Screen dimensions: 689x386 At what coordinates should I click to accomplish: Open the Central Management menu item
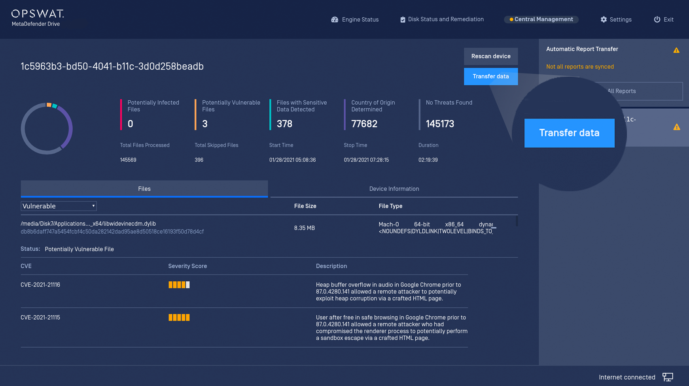[x=541, y=19]
